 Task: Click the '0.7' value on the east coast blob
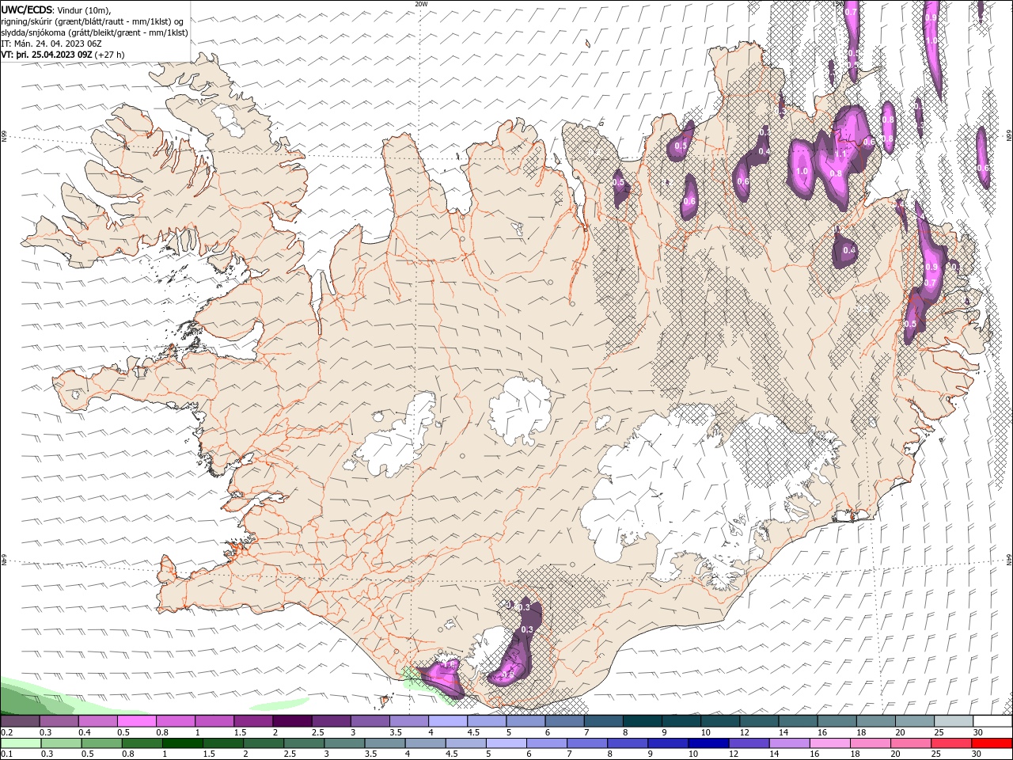point(931,283)
